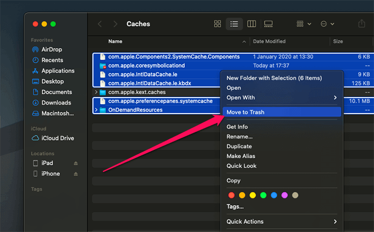This screenshot has height=232, width=374.
Task: Apply the red tag color
Action: [x=232, y=195]
